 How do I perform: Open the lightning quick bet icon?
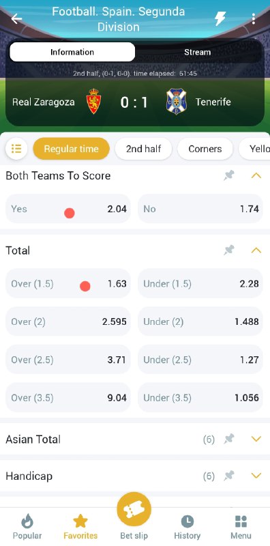coord(220,18)
